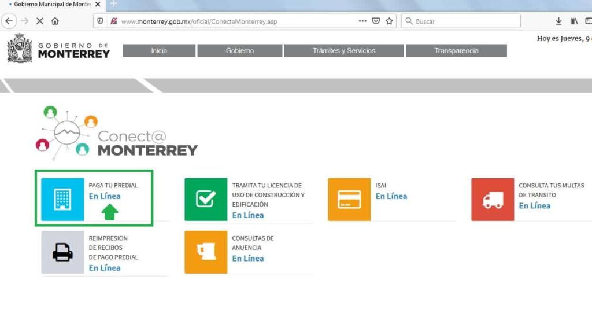The width and height of the screenshot is (592, 313).
Task: Click the Gobierno de Monterrey logo
Action: pyautogui.click(x=58, y=49)
